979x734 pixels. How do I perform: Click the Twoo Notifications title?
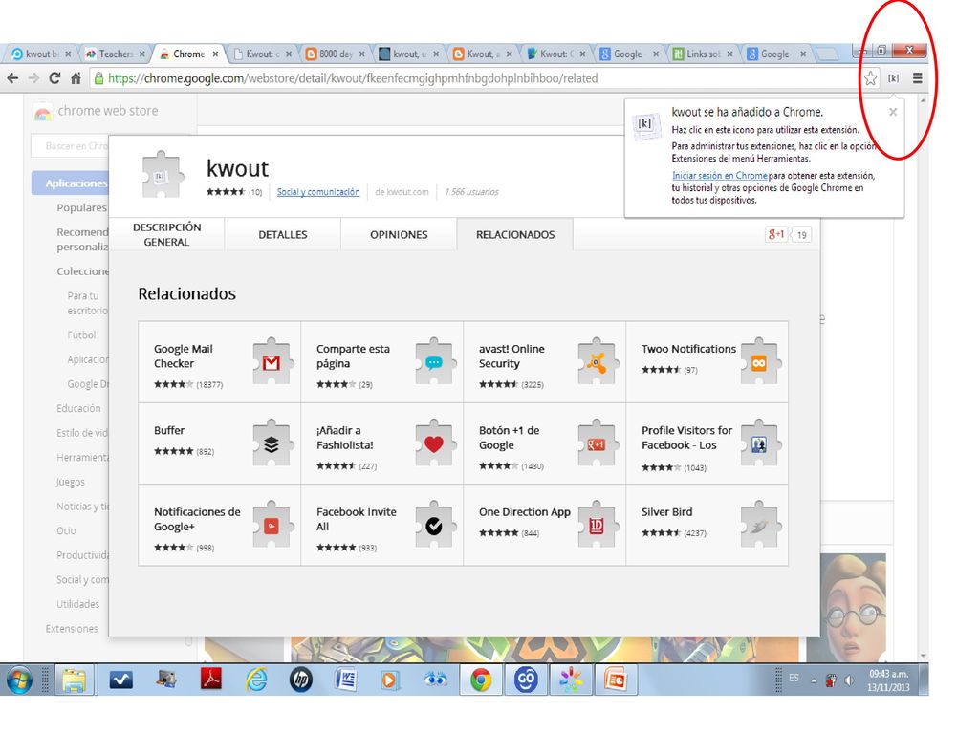(688, 349)
